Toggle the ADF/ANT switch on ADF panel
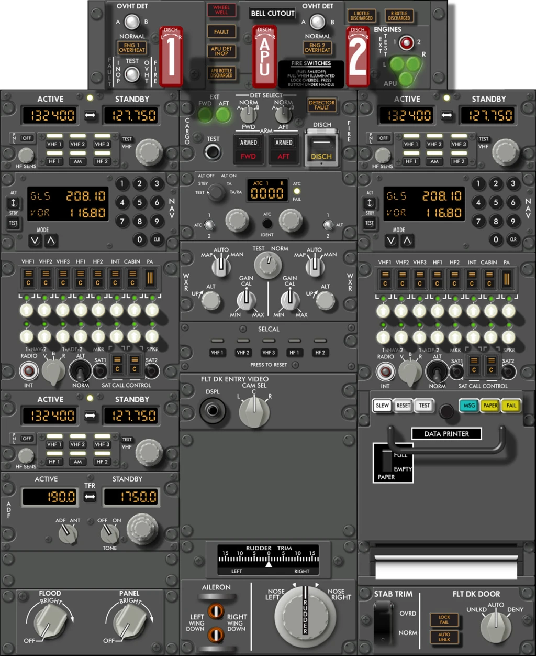Image resolution: width=536 pixels, height=656 pixels. coord(68,533)
